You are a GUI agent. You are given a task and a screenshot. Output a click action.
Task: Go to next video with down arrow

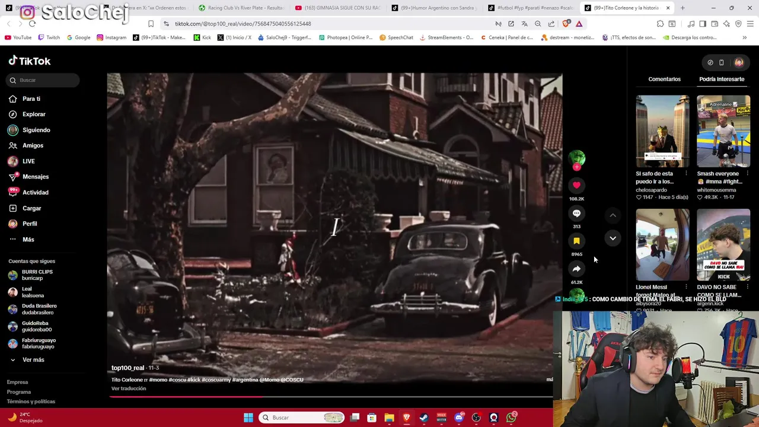(613, 238)
